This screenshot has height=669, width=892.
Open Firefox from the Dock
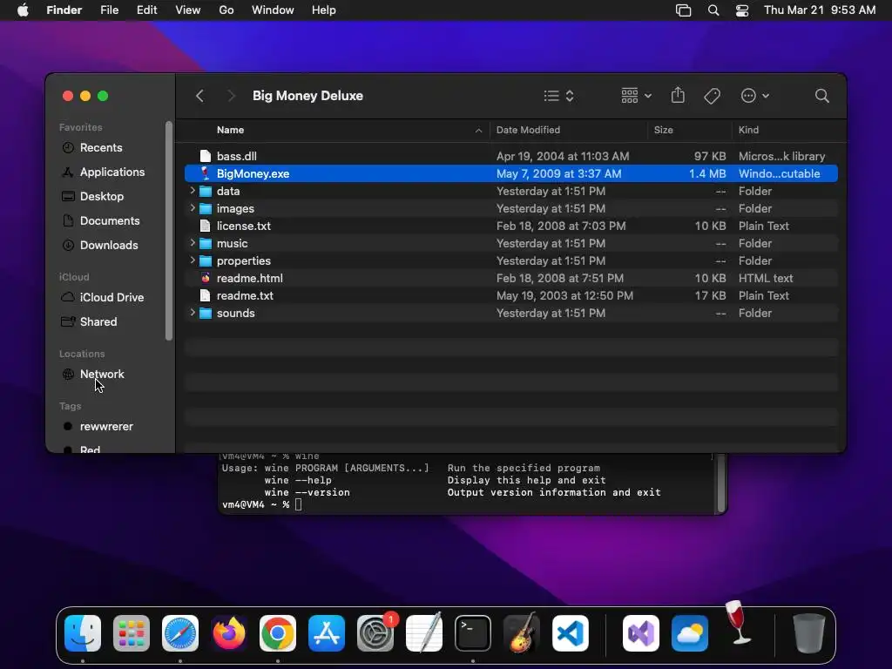tap(229, 633)
